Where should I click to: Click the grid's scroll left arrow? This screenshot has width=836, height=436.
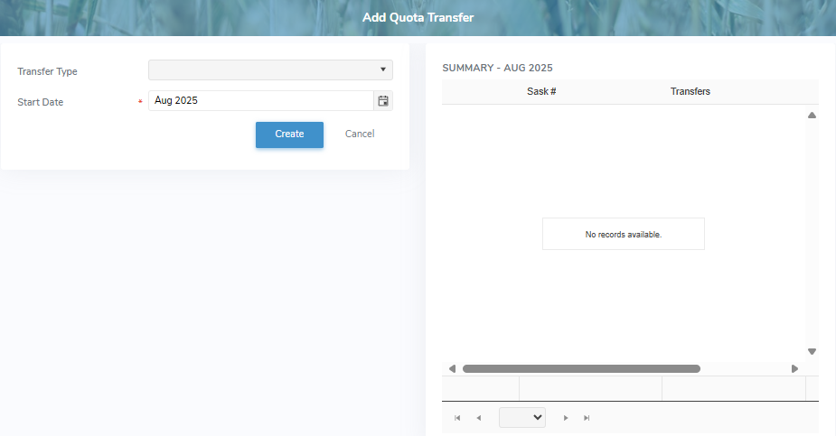coord(452,368)
